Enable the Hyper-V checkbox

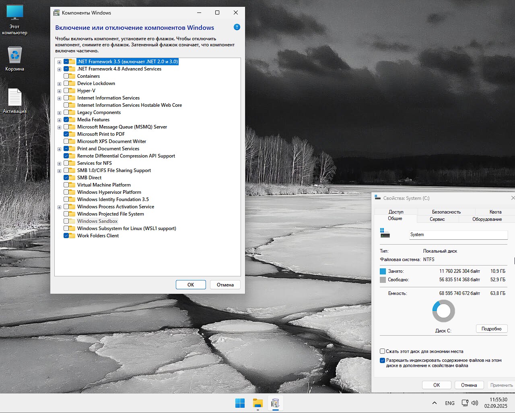pyautogui.click(x=66, y=91)
